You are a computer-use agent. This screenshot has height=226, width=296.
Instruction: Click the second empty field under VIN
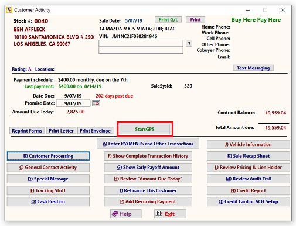(x=141, y=50)
